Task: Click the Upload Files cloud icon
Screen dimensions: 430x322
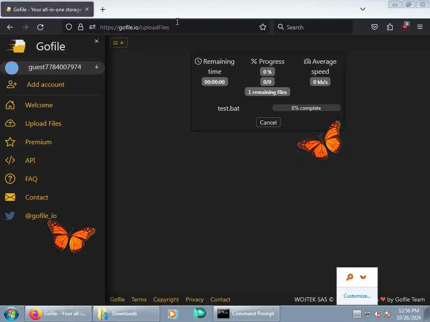Action: (x=10, y=123)
